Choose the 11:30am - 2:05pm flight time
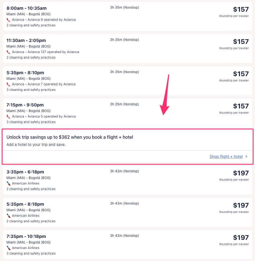Viewport: 255px width, 261px height. (x=26, y=41)
